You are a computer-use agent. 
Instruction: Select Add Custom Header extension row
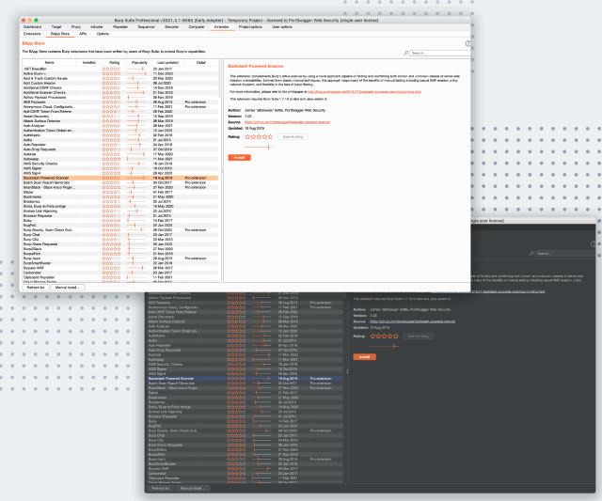pos(120,83)
